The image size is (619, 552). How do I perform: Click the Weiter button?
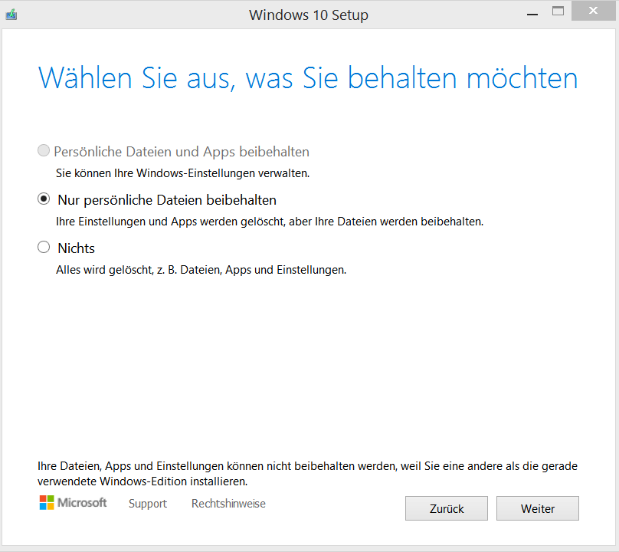538,508
